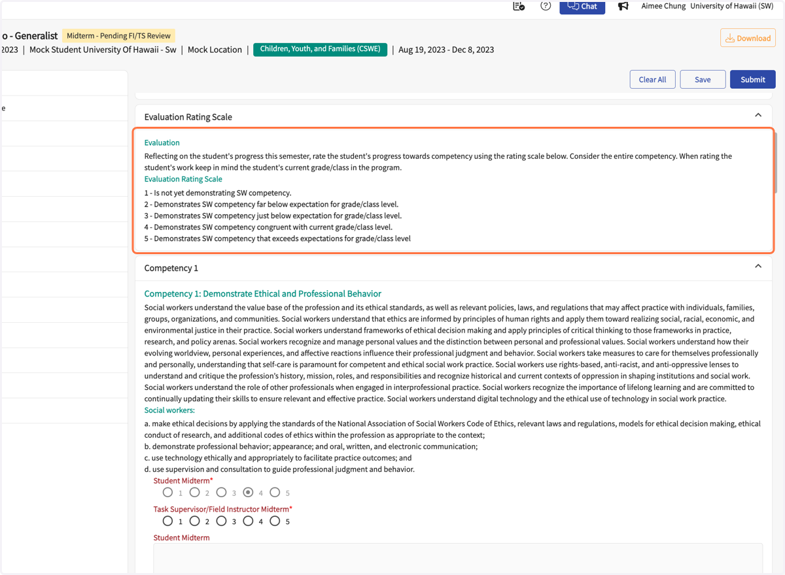Click the Competency 1 section title
The width and height of the screenshot is (785, 575).
coord(171,268)
